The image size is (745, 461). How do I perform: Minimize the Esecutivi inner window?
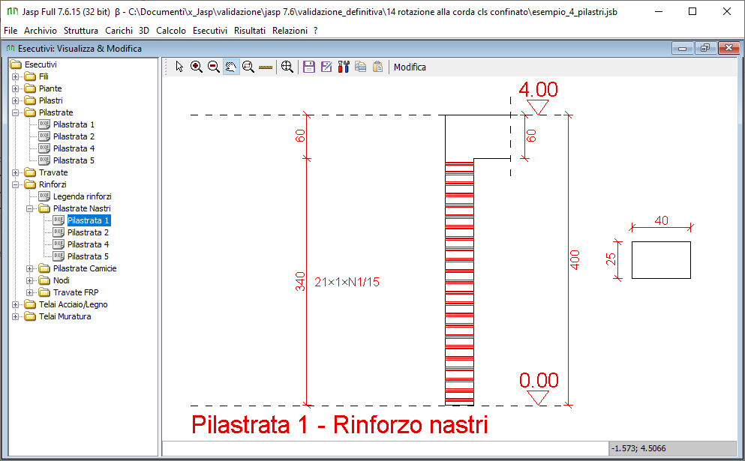pos(682,48)
